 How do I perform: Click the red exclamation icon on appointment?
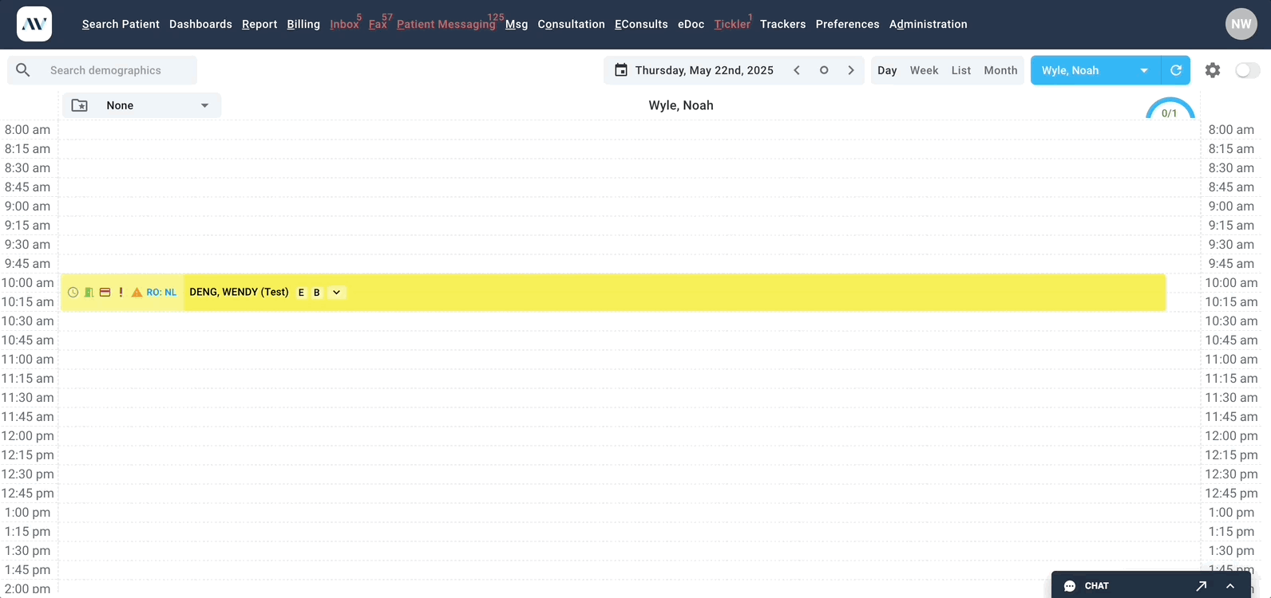pos(121,293)
